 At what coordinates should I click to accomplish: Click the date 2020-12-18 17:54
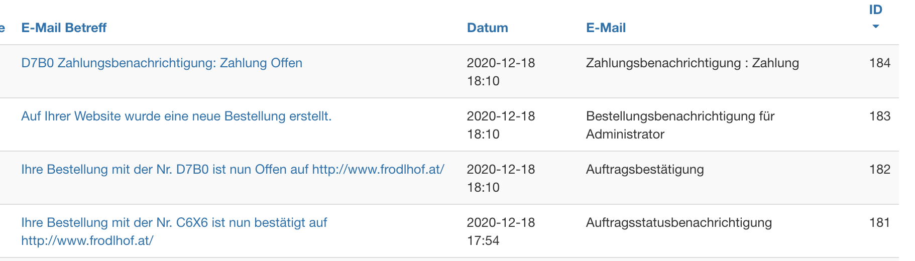click(x=501, y=231)
